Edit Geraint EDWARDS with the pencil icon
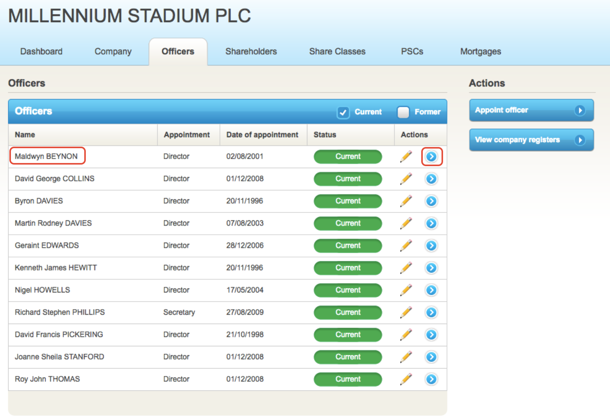The image size is (610, 420). click(406, 245)
